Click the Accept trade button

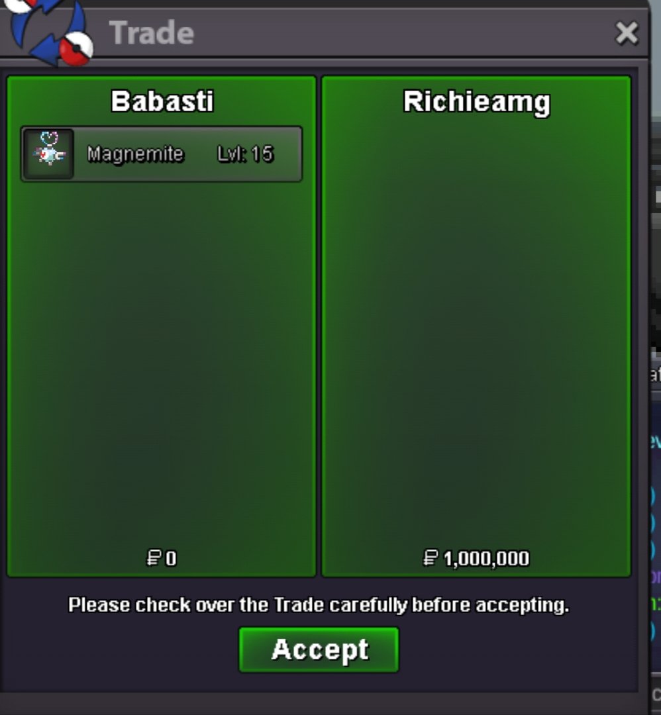tap(319, 649)
